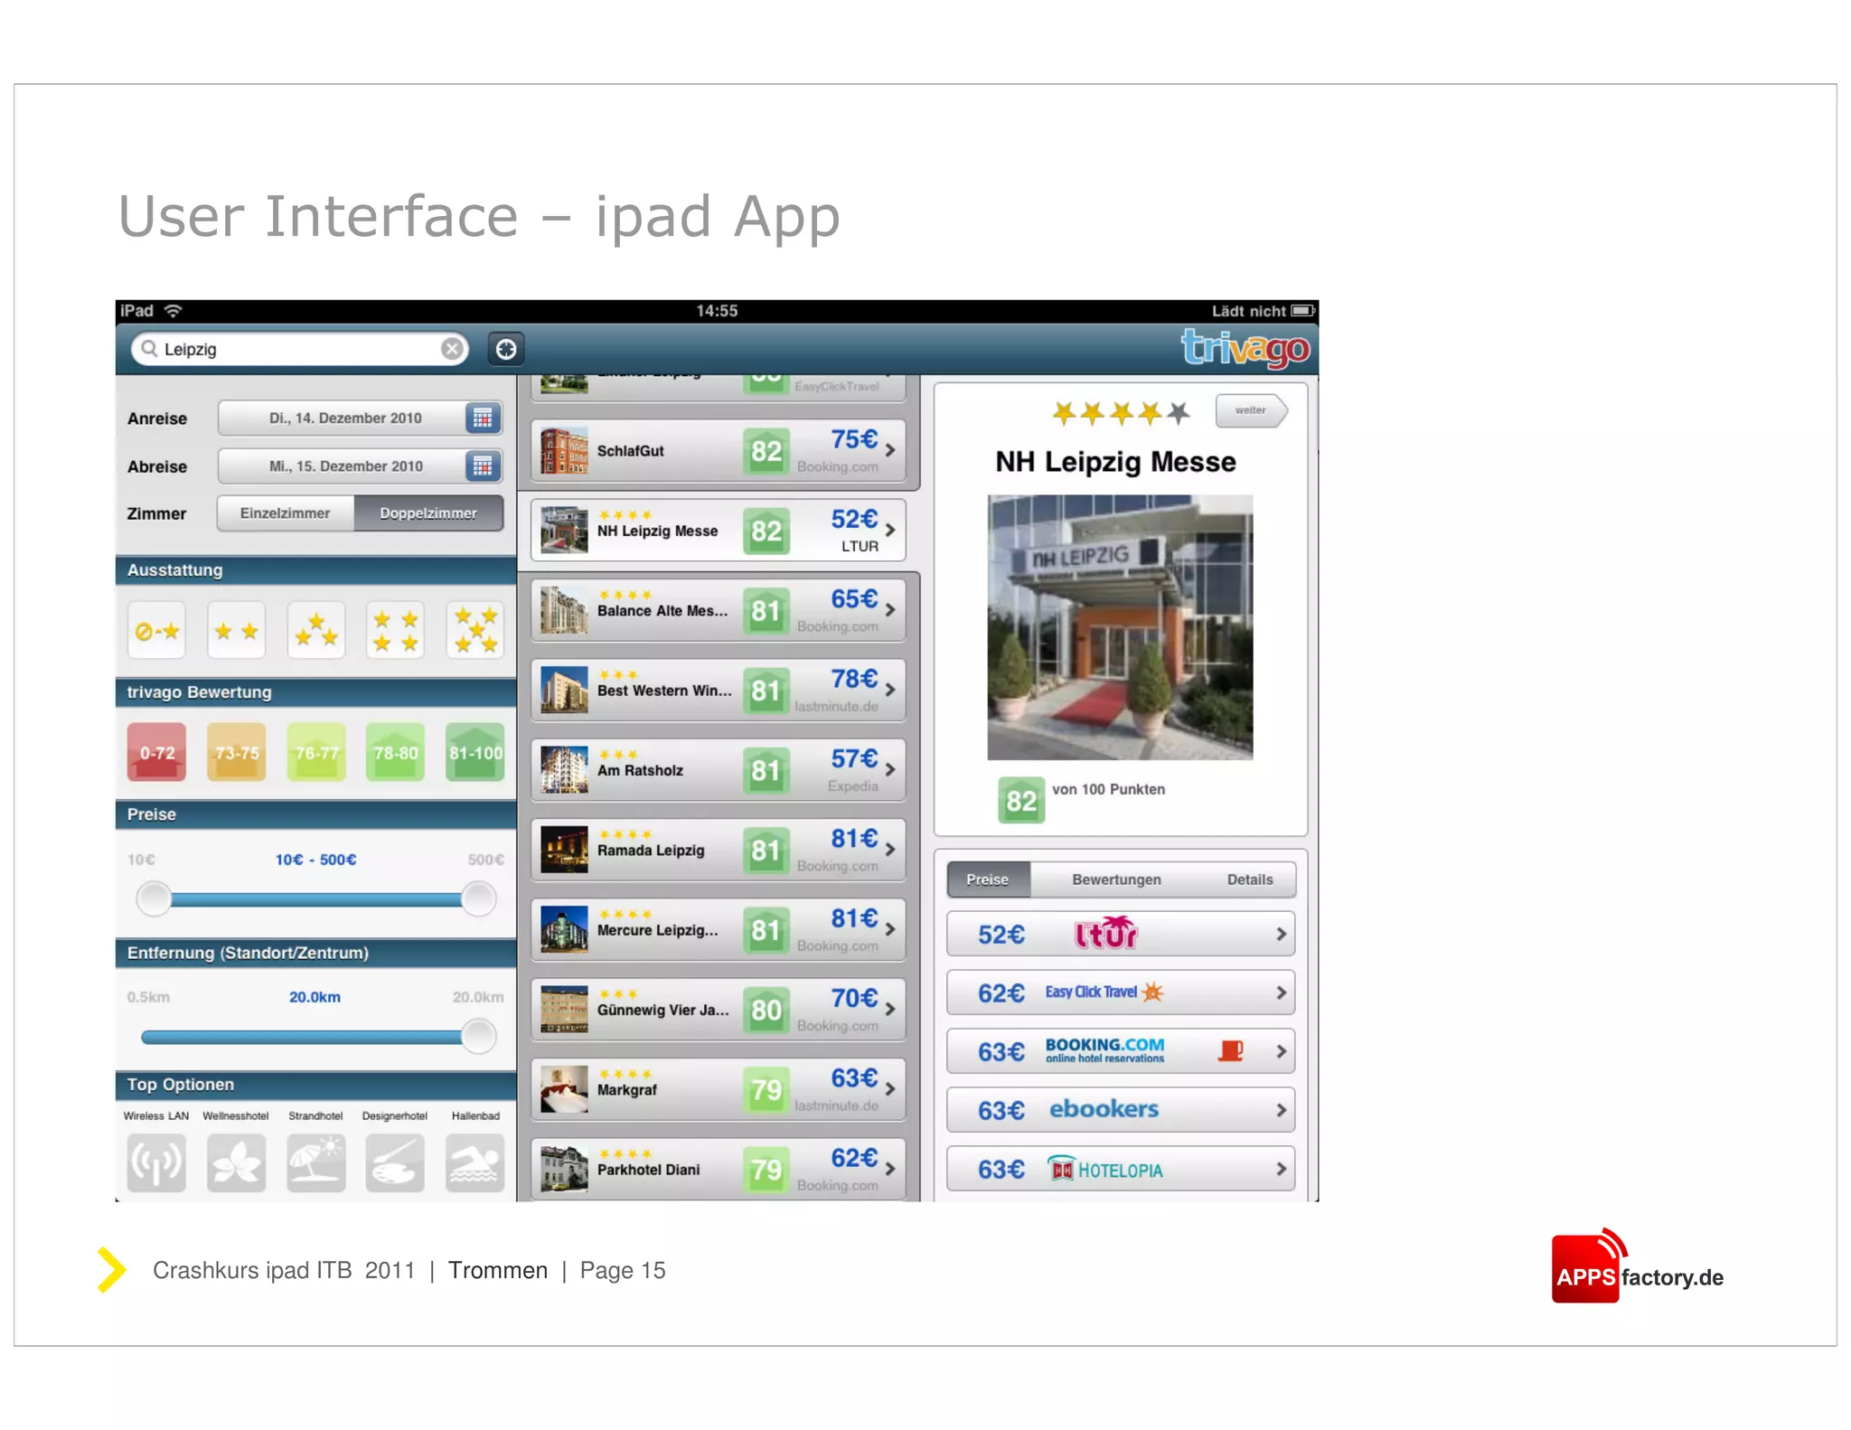Open the Abreise calendar icon
1851x1430 pixels.
pos(483,466)
